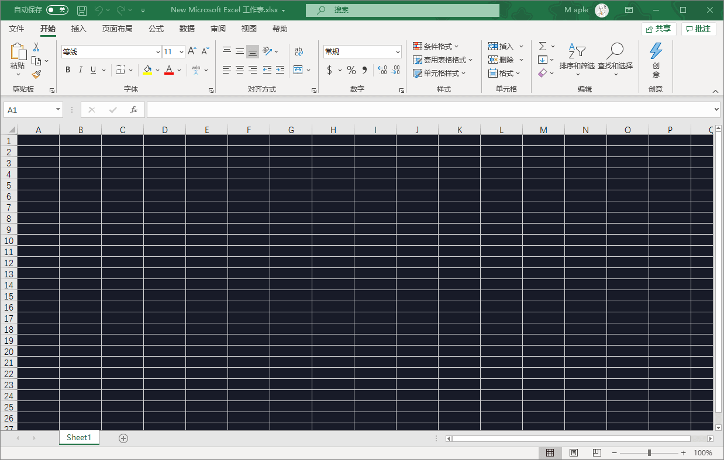Click the Comments (批注) button
The width and height of the screenshot is (724, 460).
(x=699, y=29)
